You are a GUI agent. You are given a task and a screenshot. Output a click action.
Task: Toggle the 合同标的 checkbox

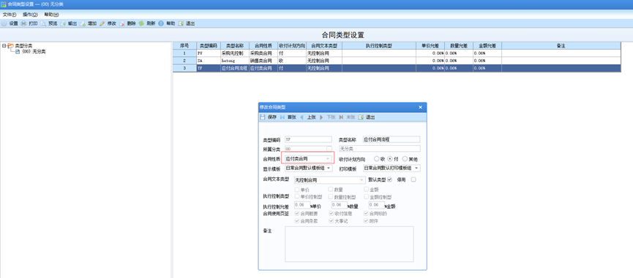pyautogui.click(x=367, y=214)
